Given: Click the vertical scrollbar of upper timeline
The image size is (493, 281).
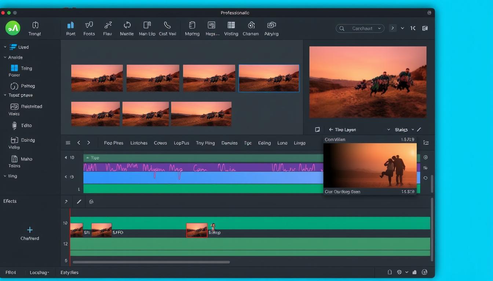Looking at the screenshot, I should 432,184.
